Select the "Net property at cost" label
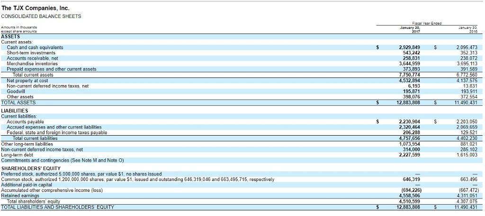 click(27, 81)
